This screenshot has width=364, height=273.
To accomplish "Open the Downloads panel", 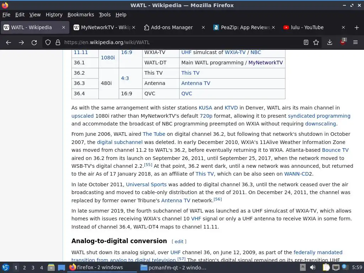I will pos(330,43).
